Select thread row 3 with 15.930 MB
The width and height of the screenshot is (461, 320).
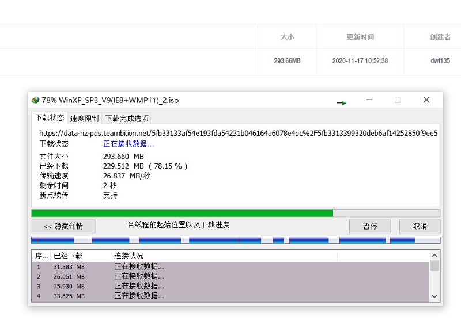click(231, 286)
